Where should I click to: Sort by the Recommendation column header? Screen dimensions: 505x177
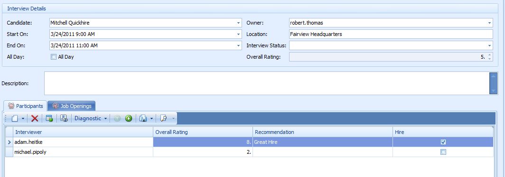pyautogui.click(x=322, y=132)
